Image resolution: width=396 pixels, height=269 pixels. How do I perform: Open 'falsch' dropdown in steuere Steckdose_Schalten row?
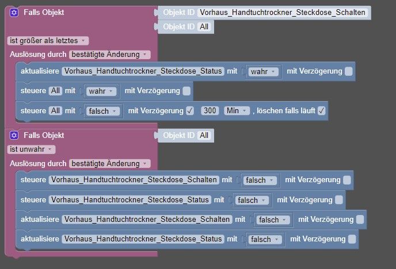(260, 180)
